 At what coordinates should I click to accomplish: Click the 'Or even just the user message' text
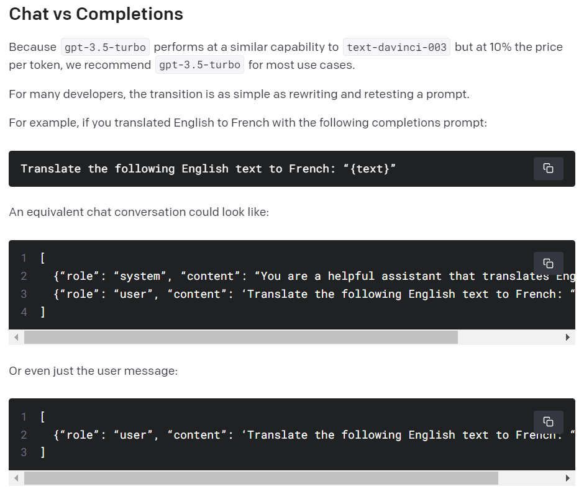point(93,371)
